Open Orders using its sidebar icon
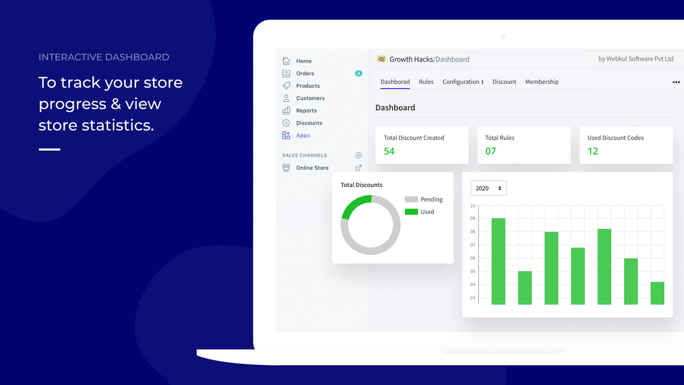Image resolution: width=684 pixels, height=385 pixels. click(286, 73)
